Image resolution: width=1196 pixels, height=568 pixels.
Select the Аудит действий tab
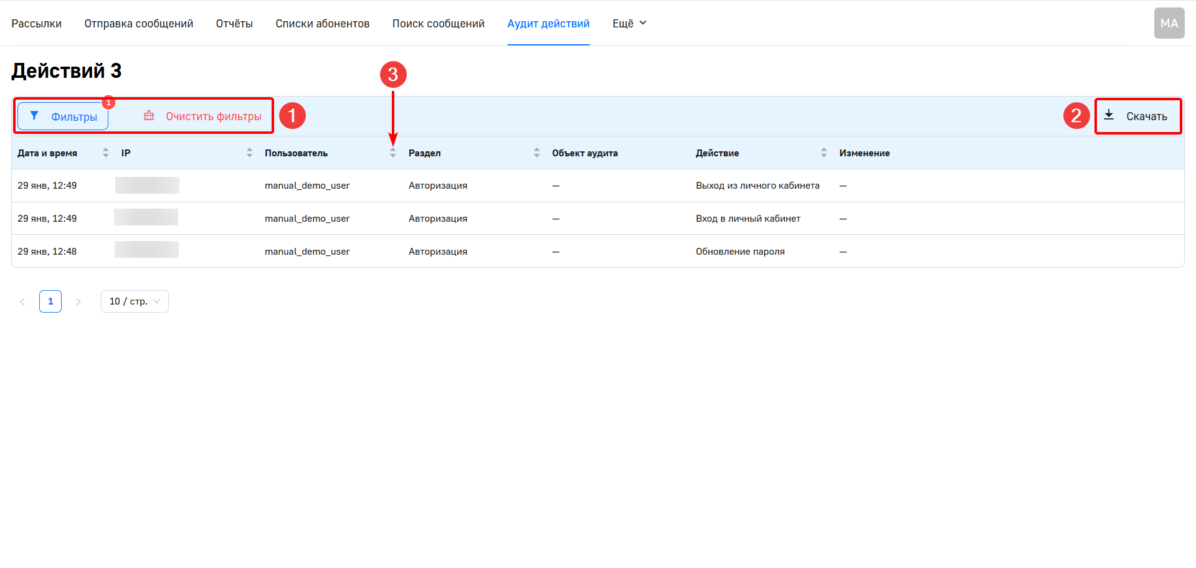pos(548,23)
